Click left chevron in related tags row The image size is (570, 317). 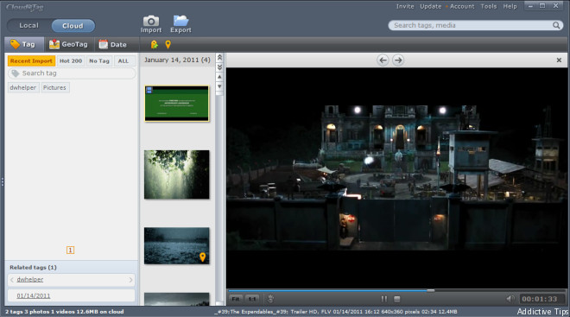tap(12, 280)
